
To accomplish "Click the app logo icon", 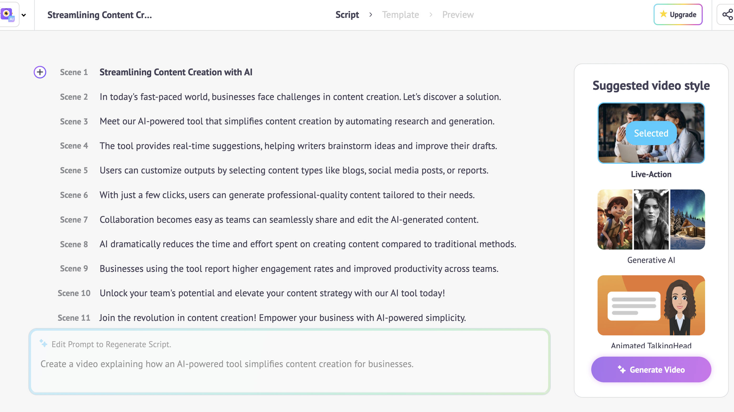I will coord(7,14).
